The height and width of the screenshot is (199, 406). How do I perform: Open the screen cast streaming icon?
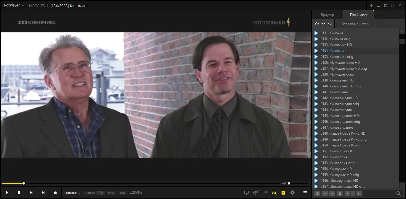[x=246, y=193]
